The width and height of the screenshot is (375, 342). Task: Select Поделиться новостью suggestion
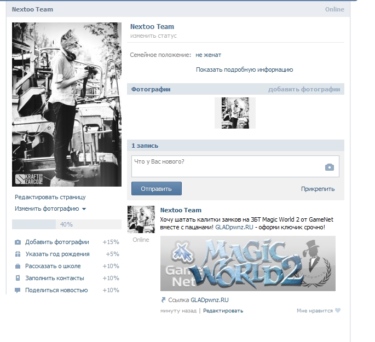click(x=67, y=290)
